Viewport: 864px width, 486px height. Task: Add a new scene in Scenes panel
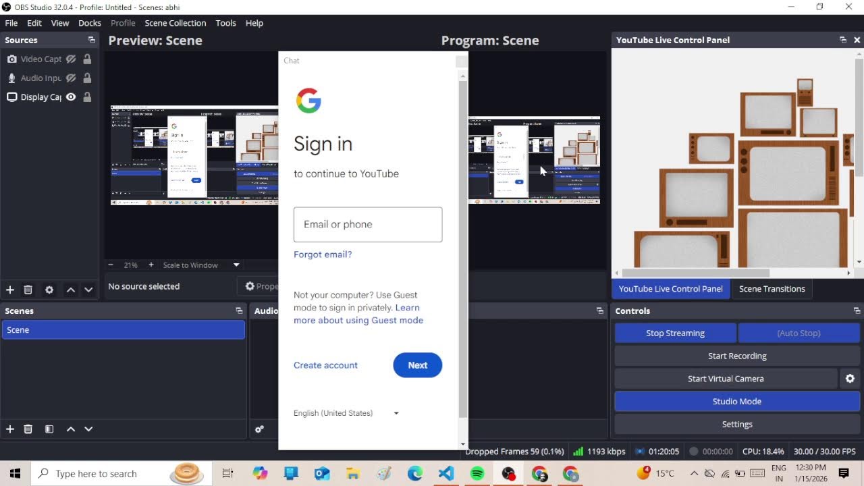click(x=10, y=429)
